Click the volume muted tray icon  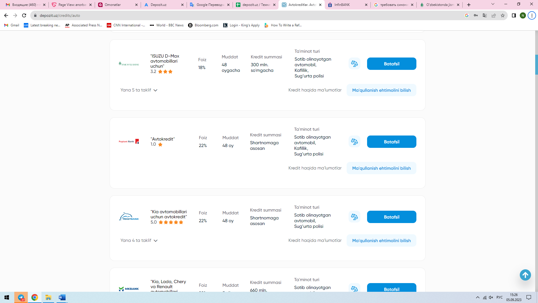[x=491, y=297]
